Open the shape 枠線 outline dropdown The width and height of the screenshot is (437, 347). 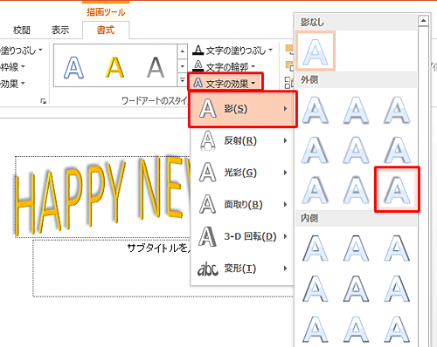pyautogui.click(x=12, y=67)
